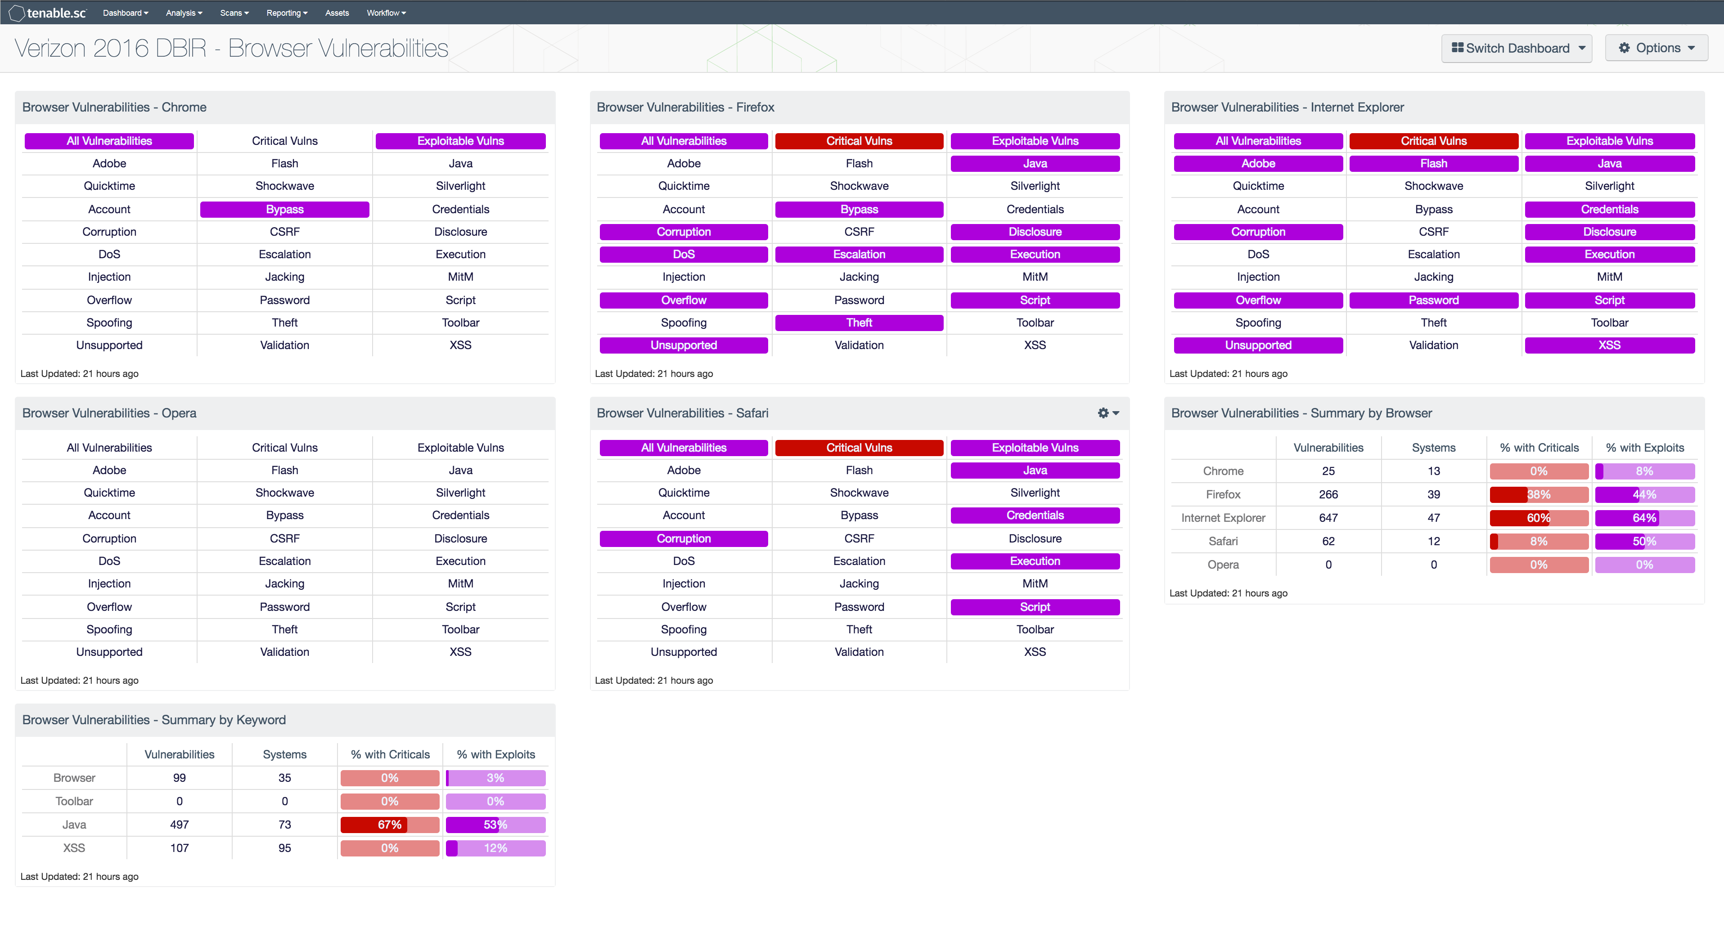Click Credentials filter in Internet Explorer
This screenshot has width=1724, height=937.
pos(1609,209)
